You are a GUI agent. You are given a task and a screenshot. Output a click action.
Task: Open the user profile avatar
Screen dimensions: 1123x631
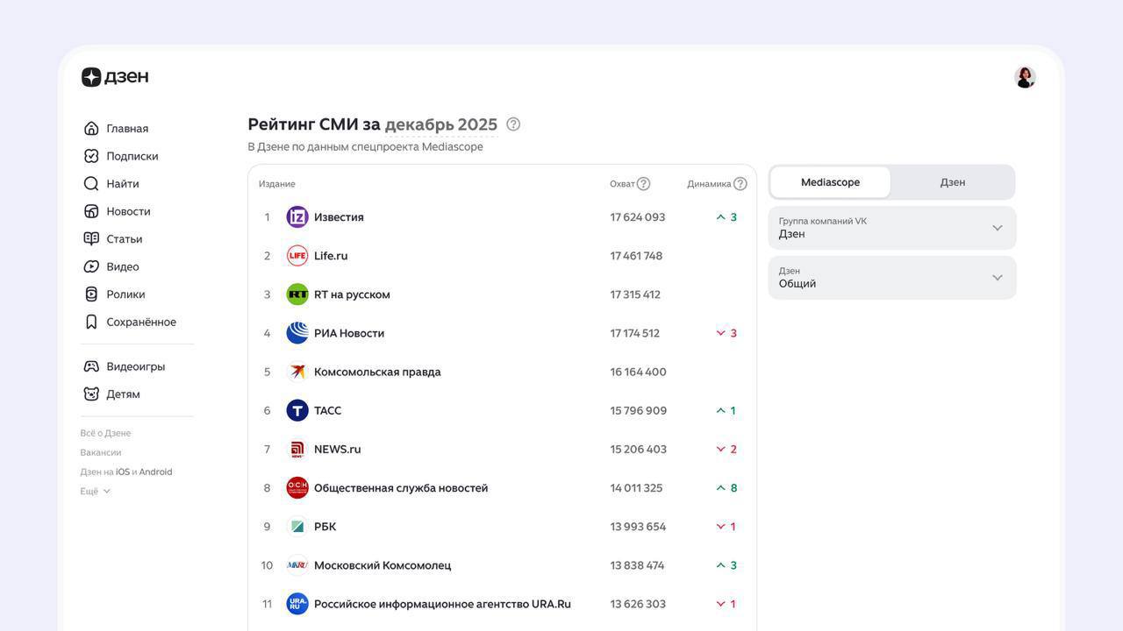(1025, 77)
